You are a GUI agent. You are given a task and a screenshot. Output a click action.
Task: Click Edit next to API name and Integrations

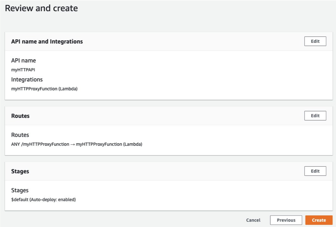315,41
